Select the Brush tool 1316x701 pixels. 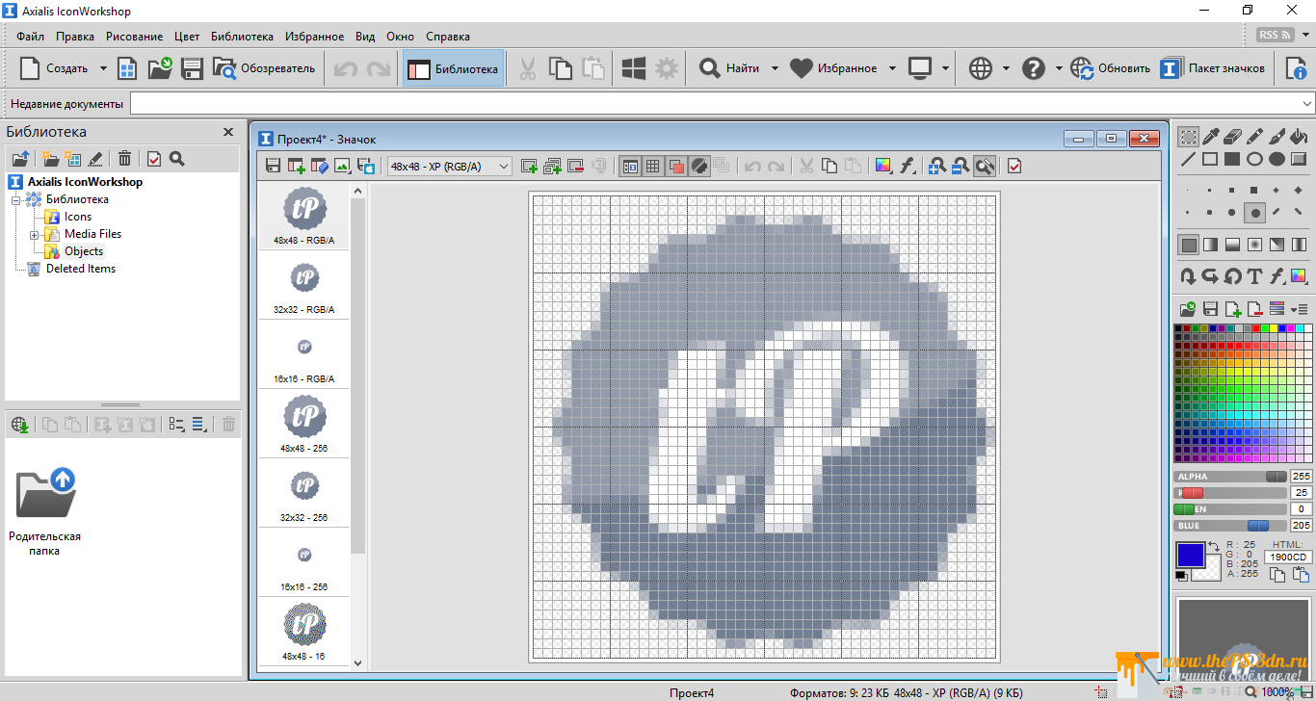point(1277,136)
